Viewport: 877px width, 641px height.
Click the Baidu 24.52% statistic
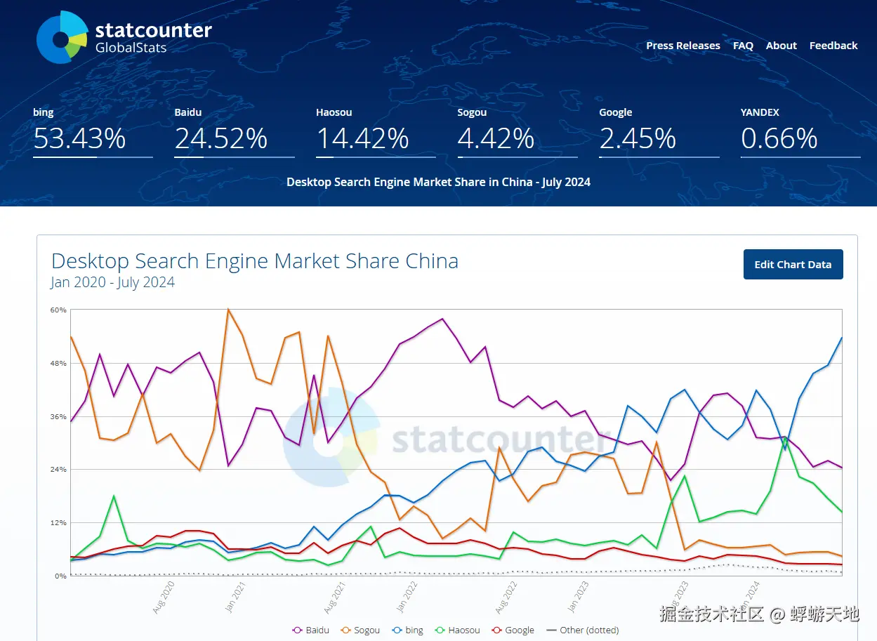(235, 131)
